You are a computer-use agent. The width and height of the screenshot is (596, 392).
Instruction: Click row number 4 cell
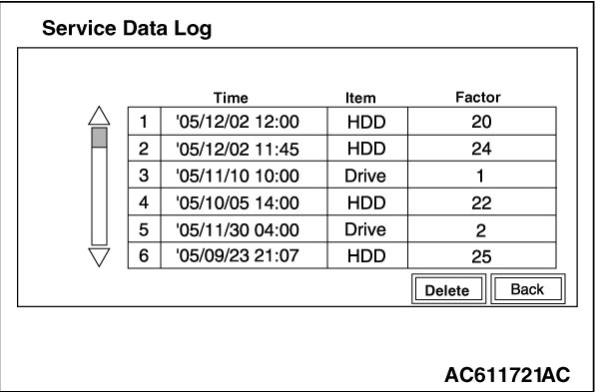144,201
